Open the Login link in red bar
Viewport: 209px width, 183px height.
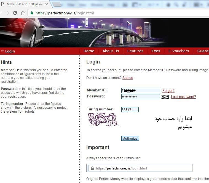(10, 51)
